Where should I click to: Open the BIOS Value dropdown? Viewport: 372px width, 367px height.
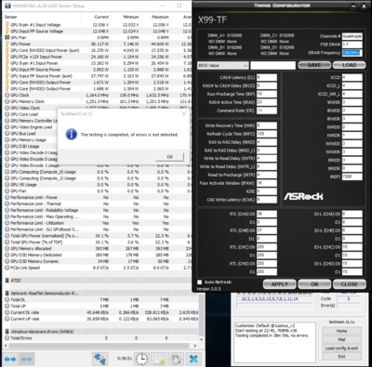223,65
